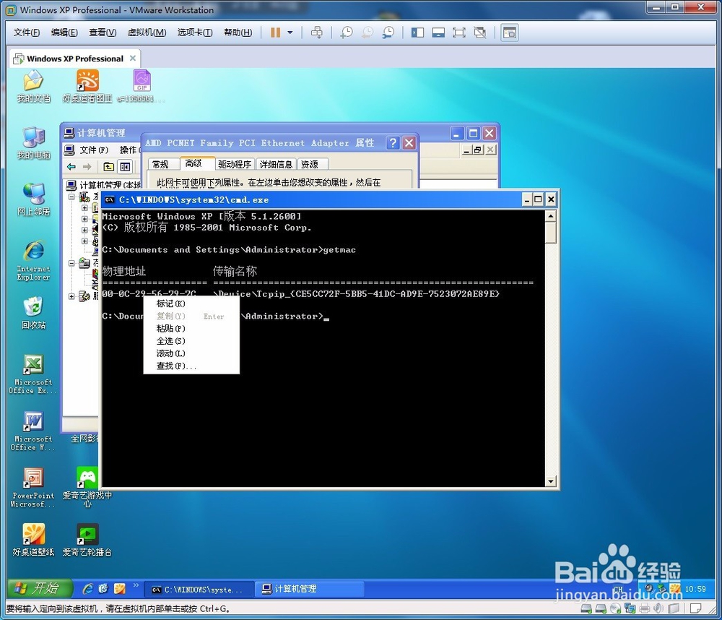
Task: Click the help question button in adapter properties
Action: coord(393,143)
